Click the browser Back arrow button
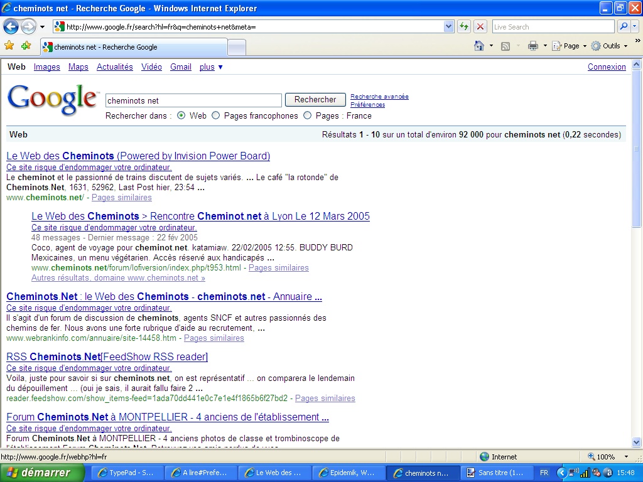Viewport: 643px width, 482px height. click(x=11, y=26)
